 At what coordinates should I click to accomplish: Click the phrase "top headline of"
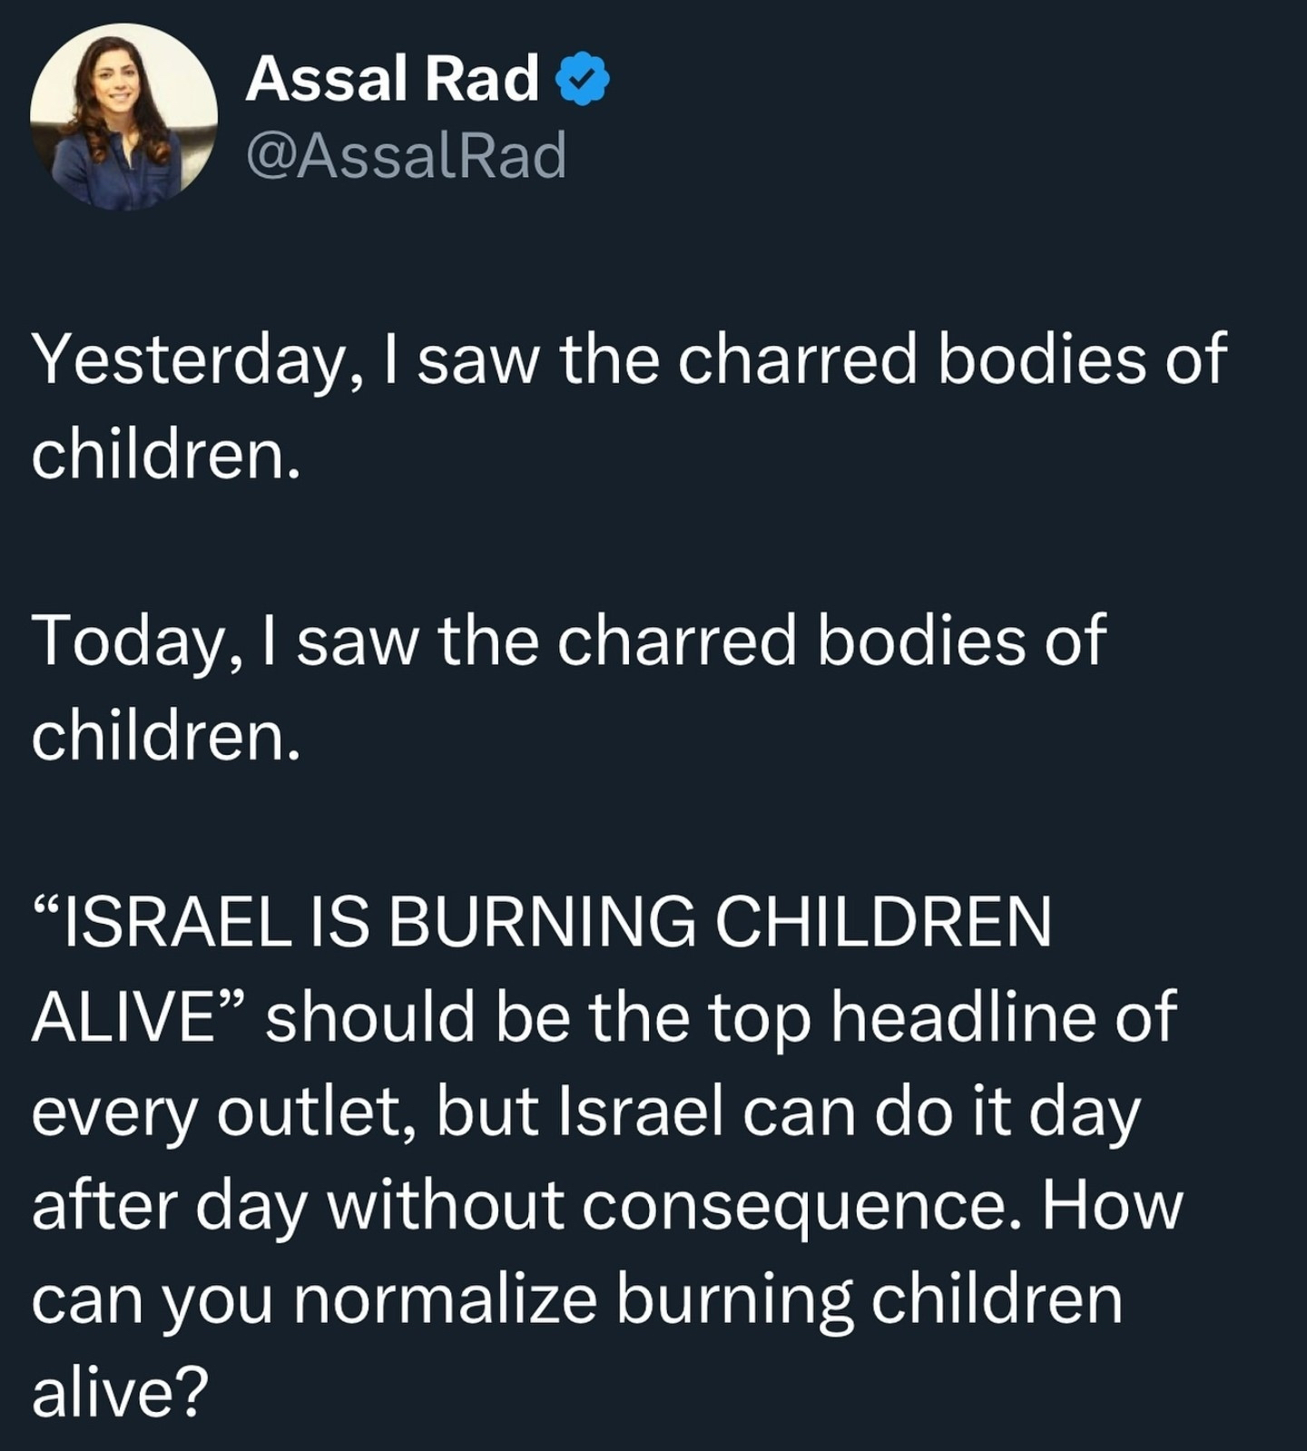[942, 1018]
